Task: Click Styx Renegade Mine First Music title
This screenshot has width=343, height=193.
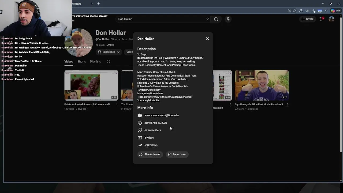Action: coord(259,105)
